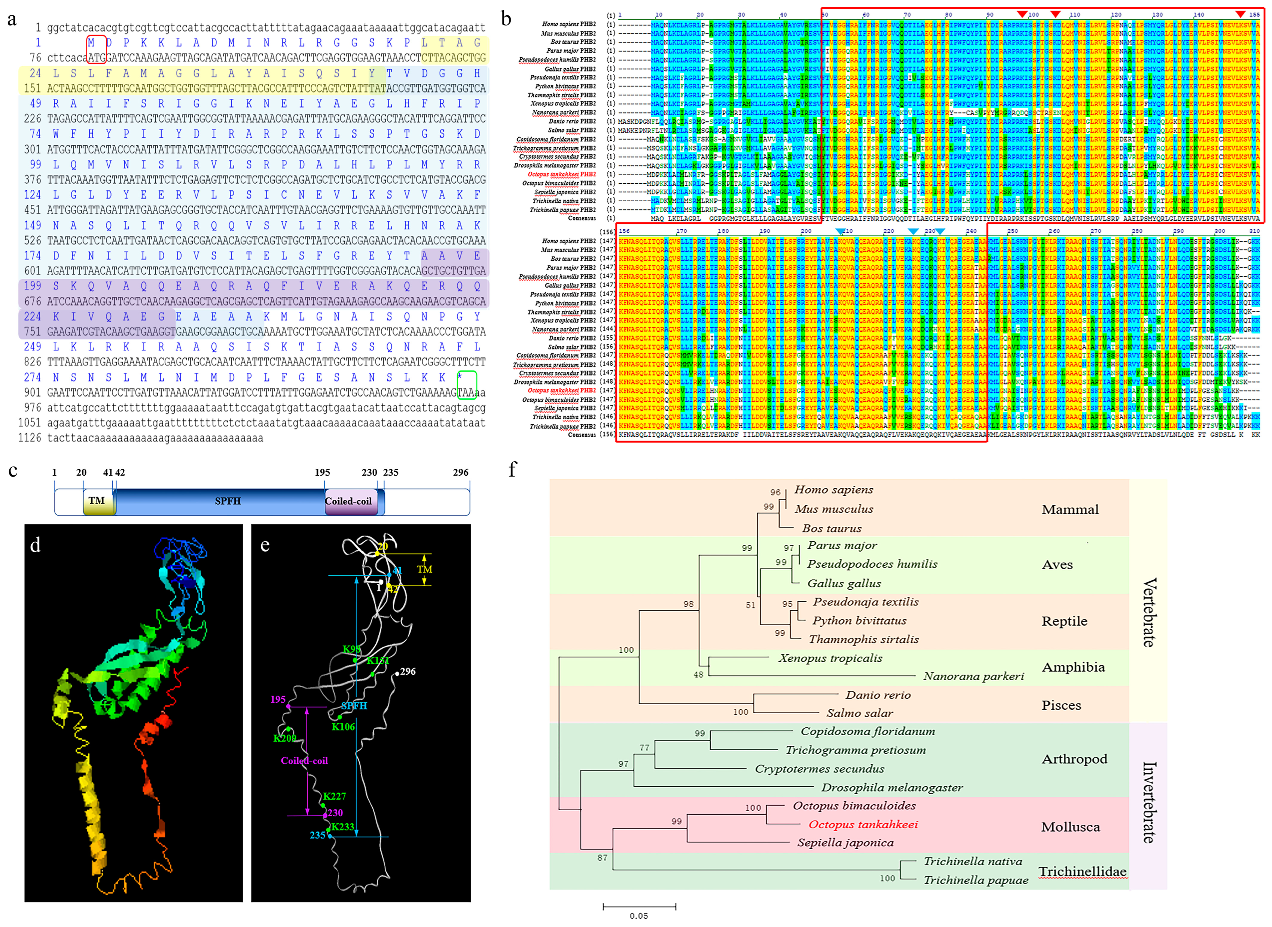This screenshot has height=927, width=1272.
Task: Click the green K106 residue label
Action: (343, 727)
